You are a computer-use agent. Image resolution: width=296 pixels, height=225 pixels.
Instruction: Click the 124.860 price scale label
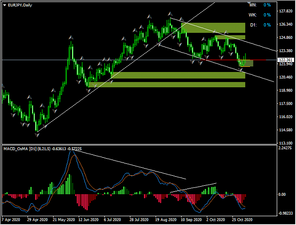(286, 37)
